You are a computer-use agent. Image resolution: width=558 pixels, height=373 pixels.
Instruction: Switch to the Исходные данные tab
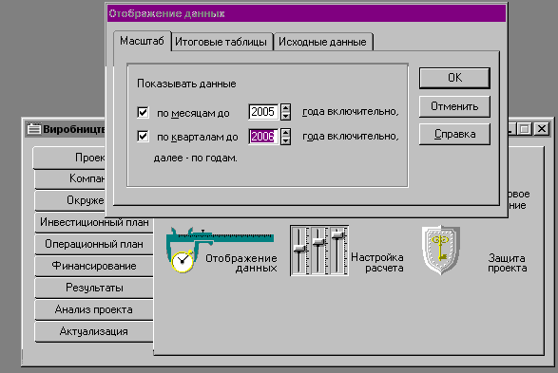322,42
